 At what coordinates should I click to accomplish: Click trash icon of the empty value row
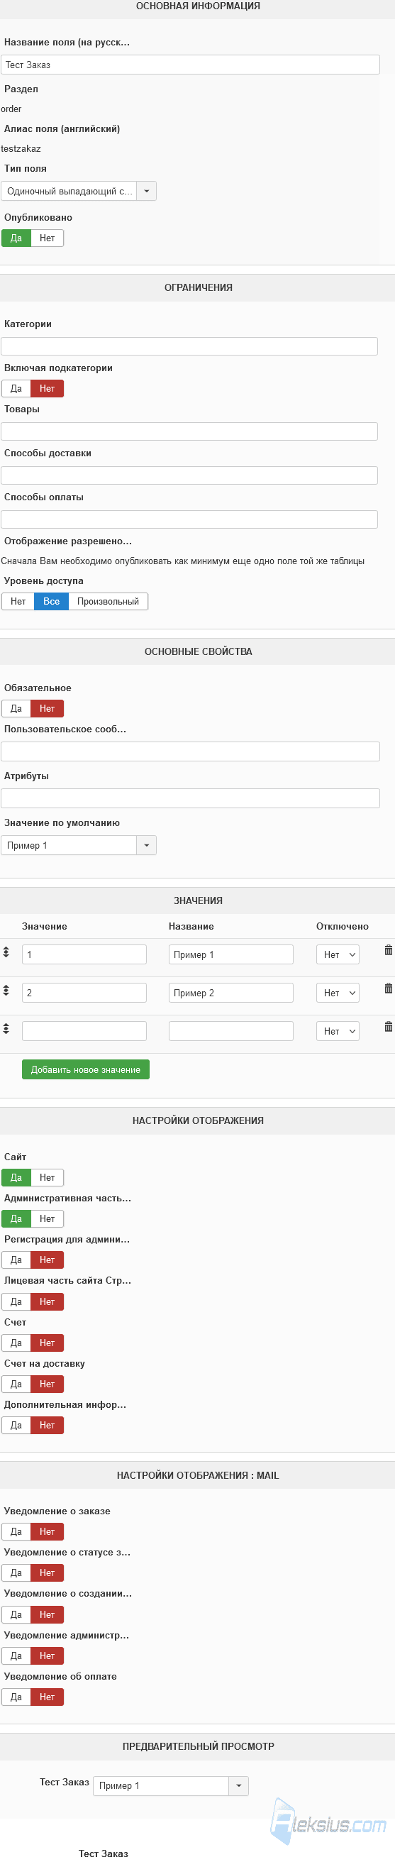click(x=389, y=1026)
